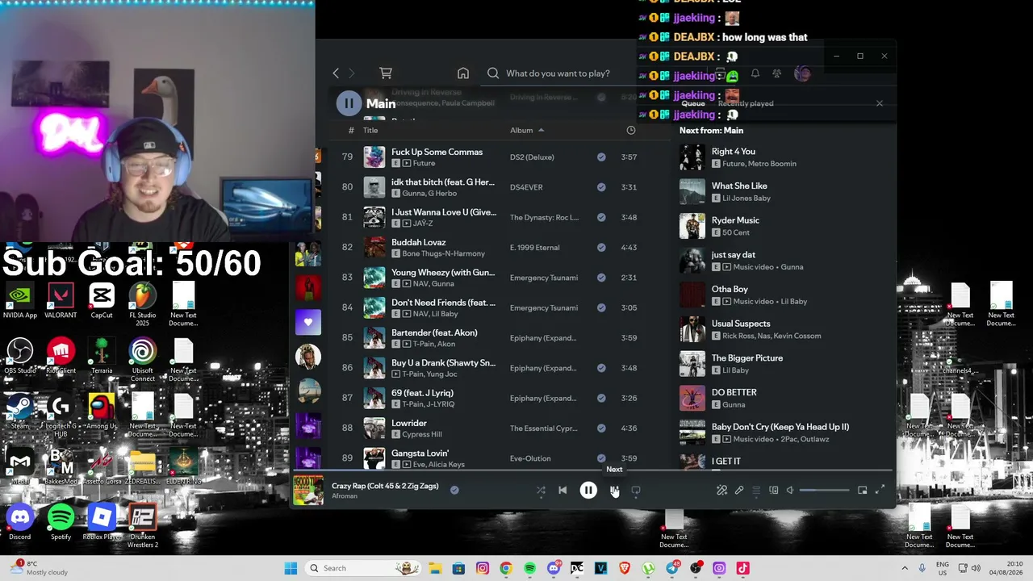
Task: Click the duration clock column header
Action: pyautogui.click(x=631, y=130)
